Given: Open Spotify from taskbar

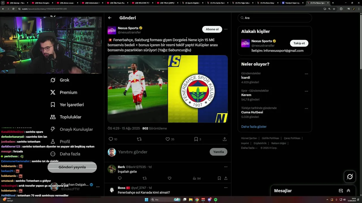Looking at the screenshot, I should 216,200.
